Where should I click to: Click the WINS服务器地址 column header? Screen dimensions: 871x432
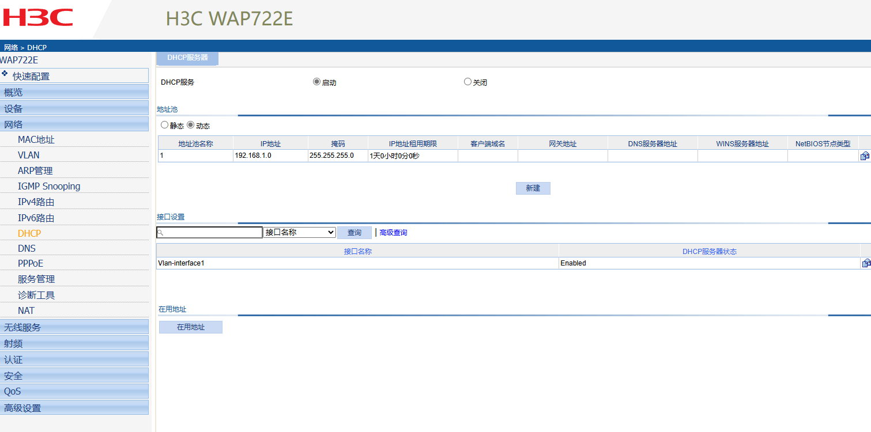click(742, 143)
